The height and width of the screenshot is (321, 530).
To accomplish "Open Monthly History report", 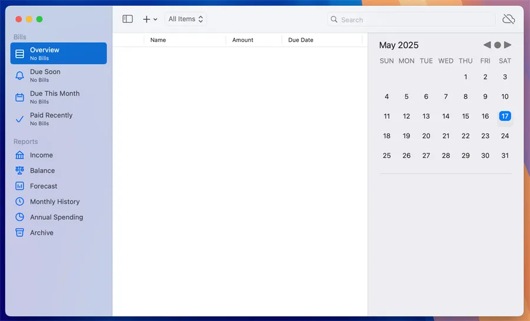I will [x=54, y=202].
